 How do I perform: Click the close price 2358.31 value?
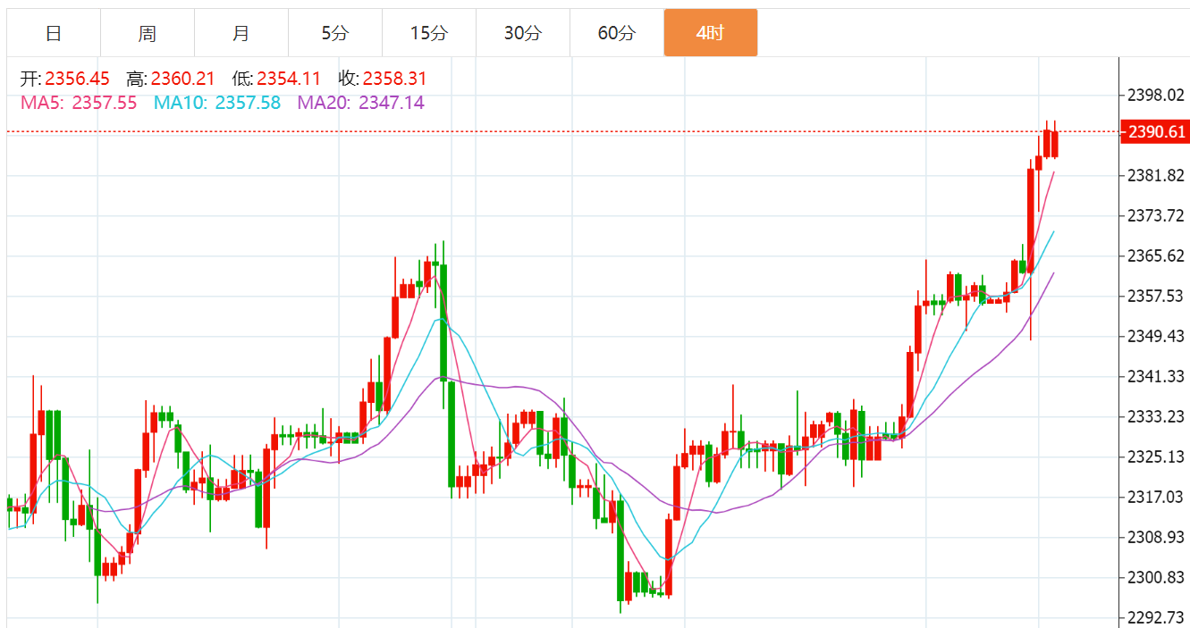click(394, 79)
